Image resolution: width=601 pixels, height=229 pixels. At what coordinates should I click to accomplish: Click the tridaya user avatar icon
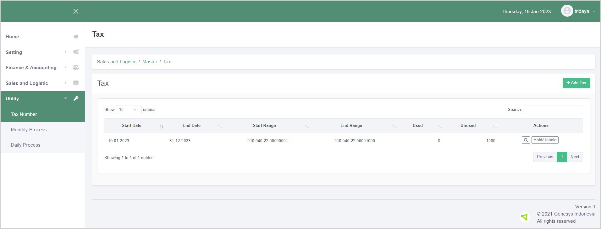[567, 11]
